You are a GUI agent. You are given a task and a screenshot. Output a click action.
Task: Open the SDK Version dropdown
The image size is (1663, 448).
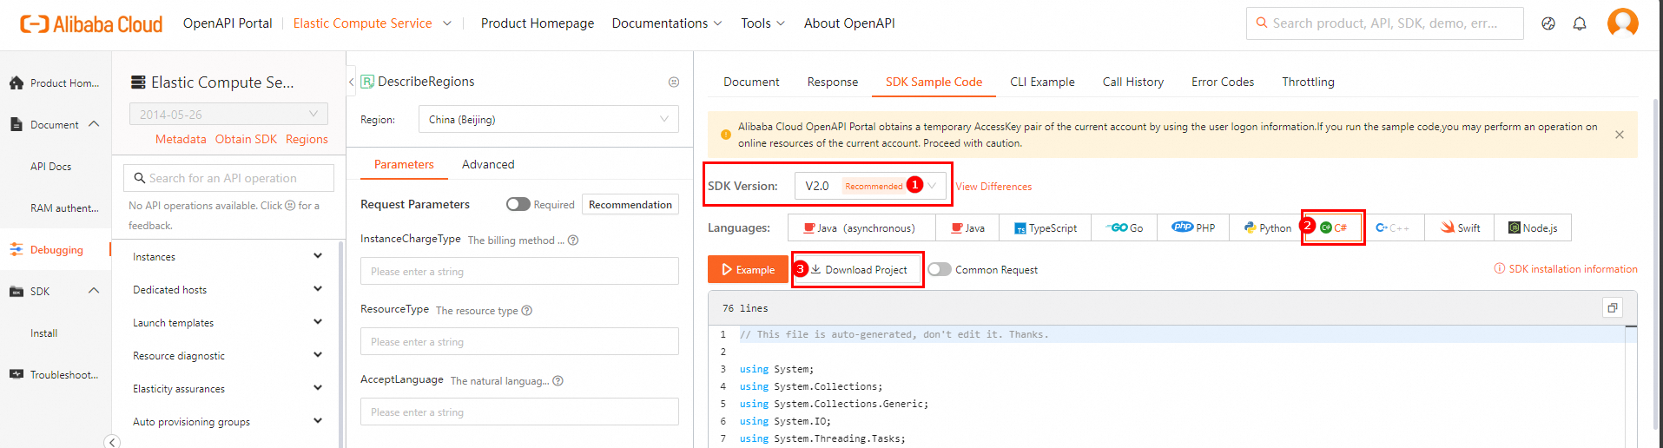(x=869, y=186)
